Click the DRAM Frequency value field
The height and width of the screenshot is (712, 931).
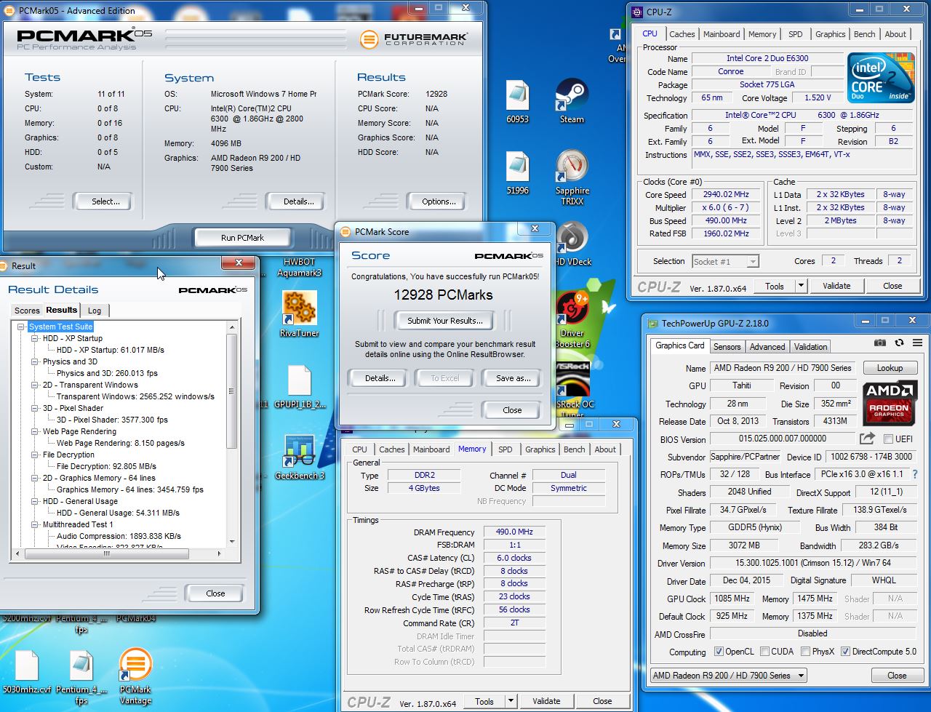click(515, 532)
